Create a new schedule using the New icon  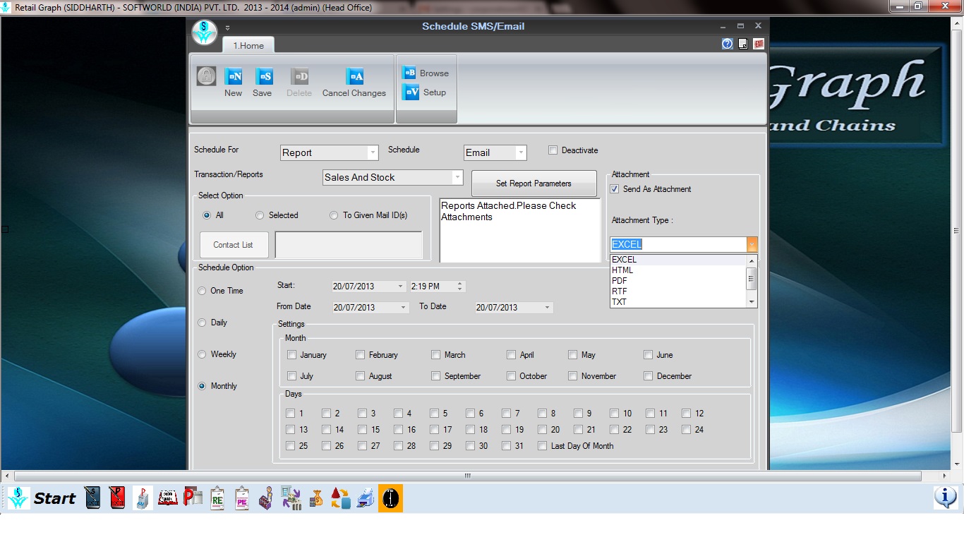pyautogui.click(x=234, y=81)
